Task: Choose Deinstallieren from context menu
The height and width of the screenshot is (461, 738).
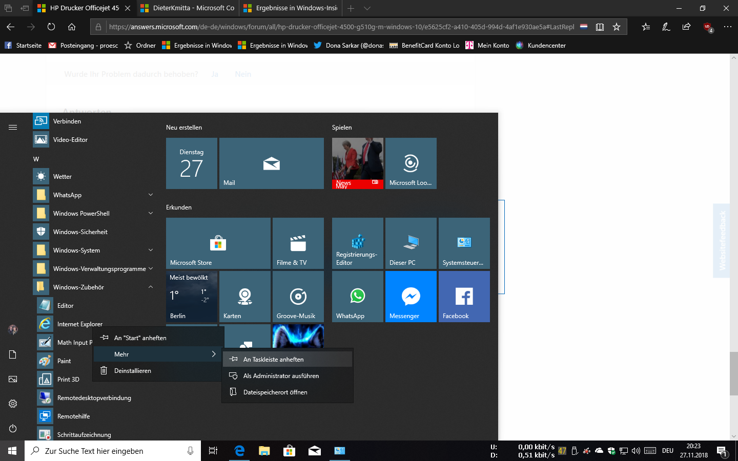Action: [x=159, y=371]
